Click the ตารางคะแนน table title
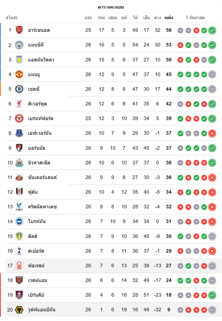Image resolution: width=222 pixels, height=321 pixels. [x=111, y=7]
